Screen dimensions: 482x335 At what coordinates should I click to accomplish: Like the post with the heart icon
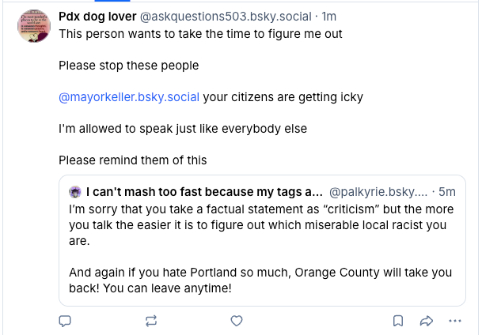coord(236,321)
